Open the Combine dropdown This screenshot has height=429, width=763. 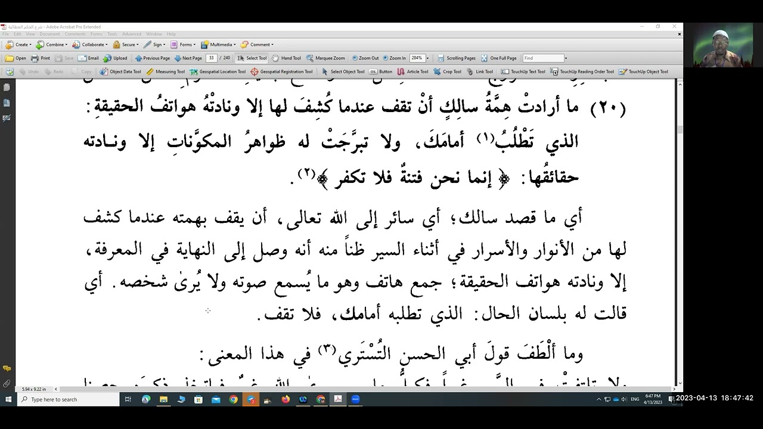point(52,44)
